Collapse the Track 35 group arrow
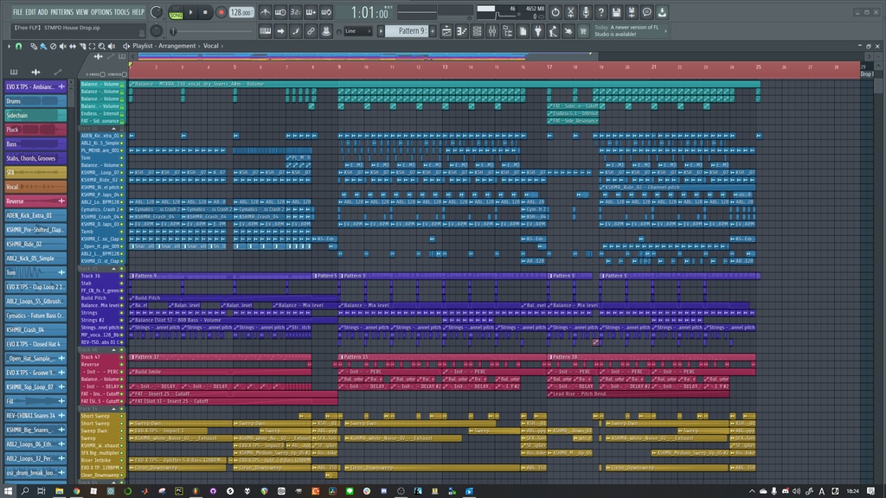886x498 pixels. tap(113, 269)
